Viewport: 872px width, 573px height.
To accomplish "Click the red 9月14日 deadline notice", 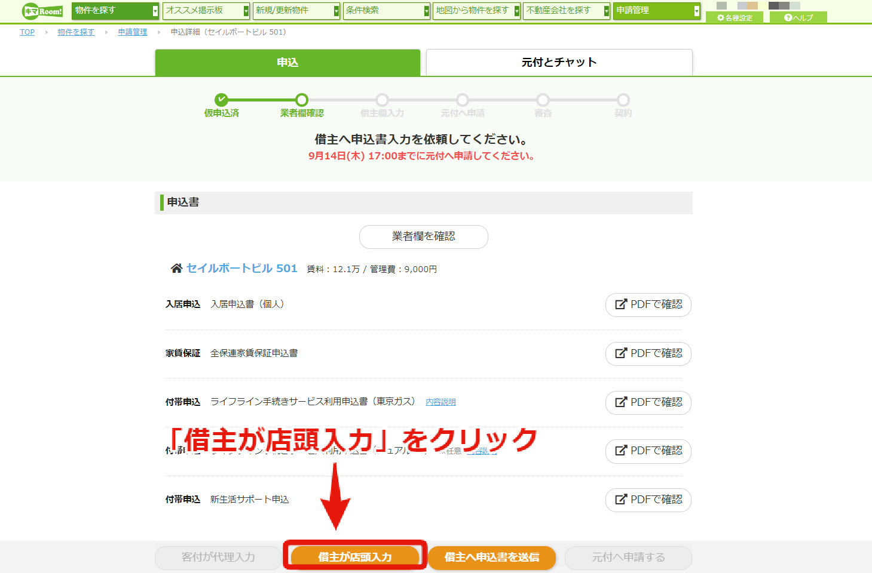I will [421, 156].
